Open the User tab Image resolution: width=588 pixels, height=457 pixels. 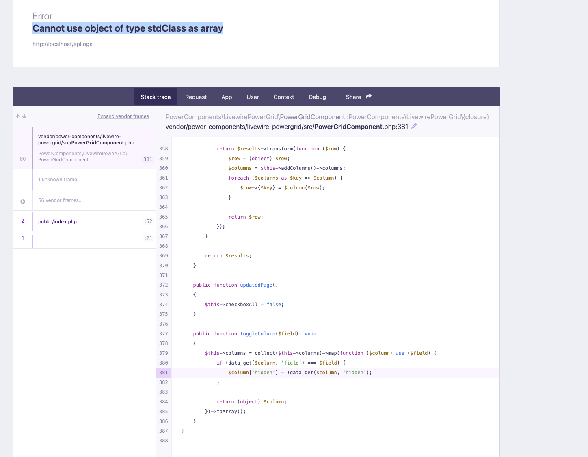253,97
